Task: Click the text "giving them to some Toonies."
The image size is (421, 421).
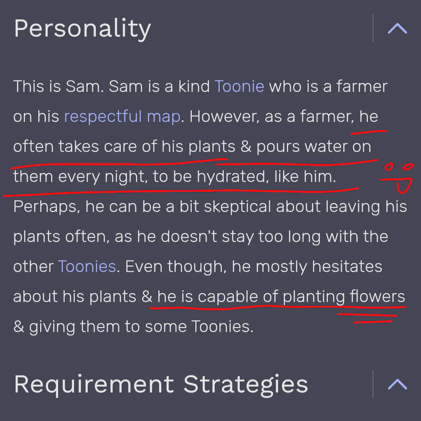Action: click(141, 327)
